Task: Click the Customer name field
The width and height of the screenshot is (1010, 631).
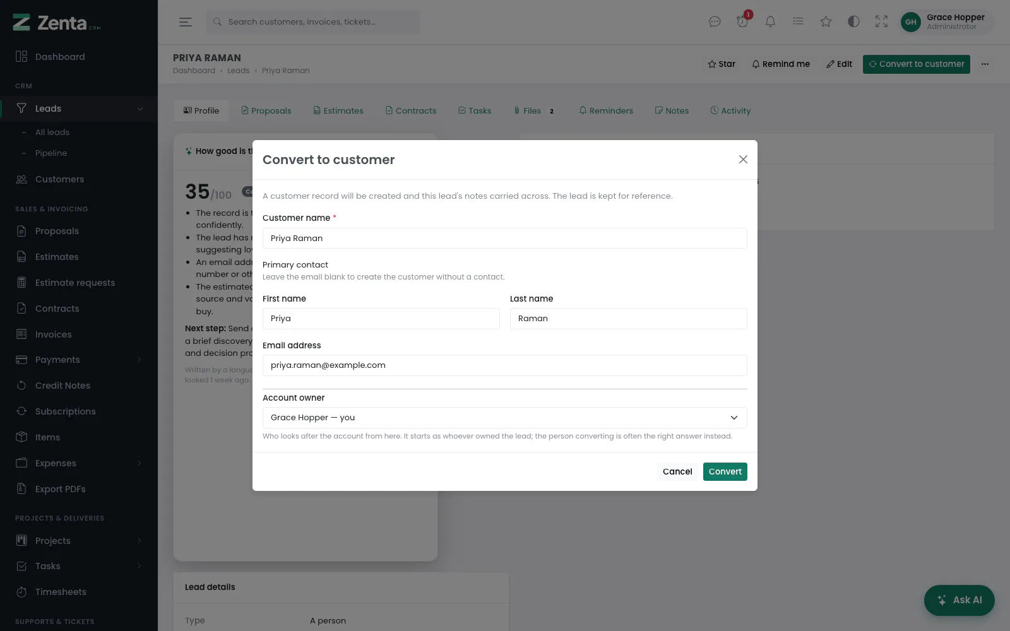Action: coord(505,239)
